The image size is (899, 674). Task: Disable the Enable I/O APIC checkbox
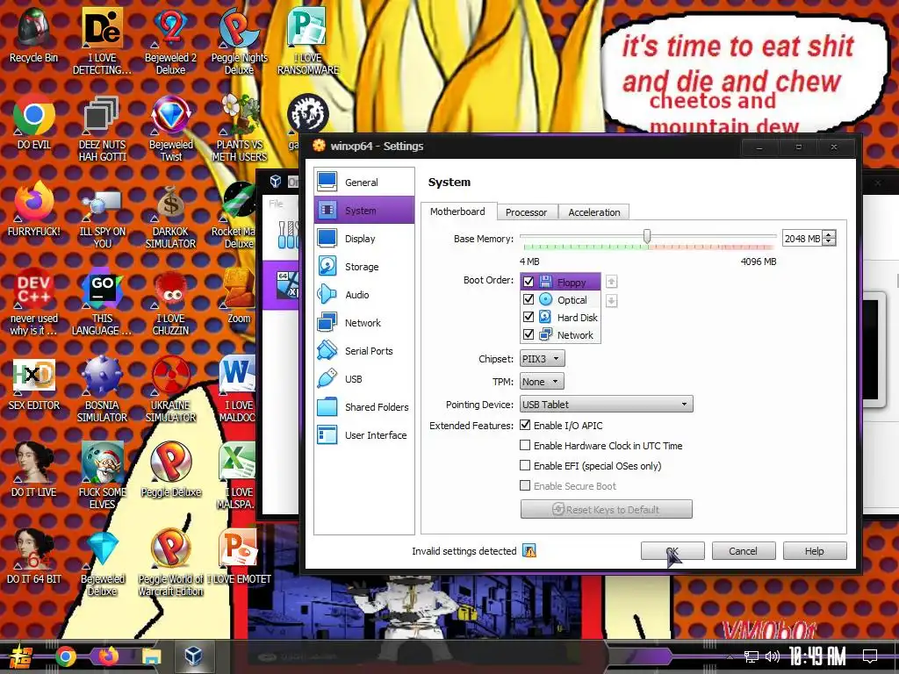click(525, 425)
